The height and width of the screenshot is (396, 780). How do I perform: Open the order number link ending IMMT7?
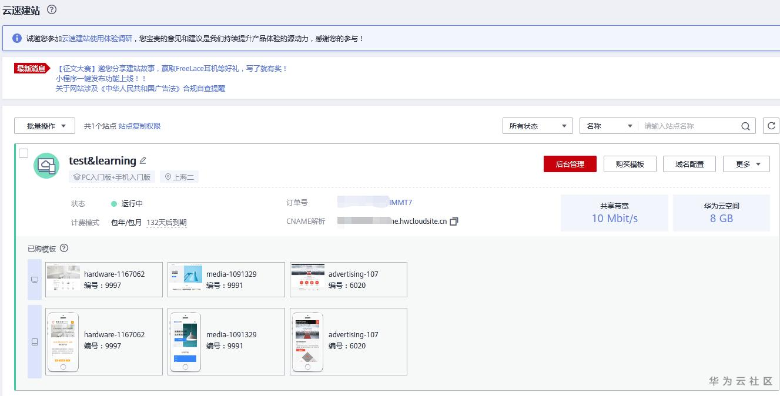tap(375, 202)
